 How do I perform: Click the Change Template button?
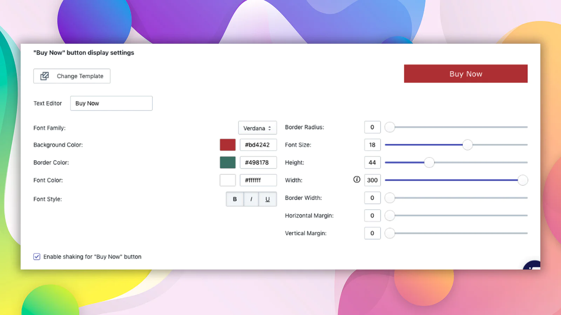pyautogui.click(x=72, y=76)
